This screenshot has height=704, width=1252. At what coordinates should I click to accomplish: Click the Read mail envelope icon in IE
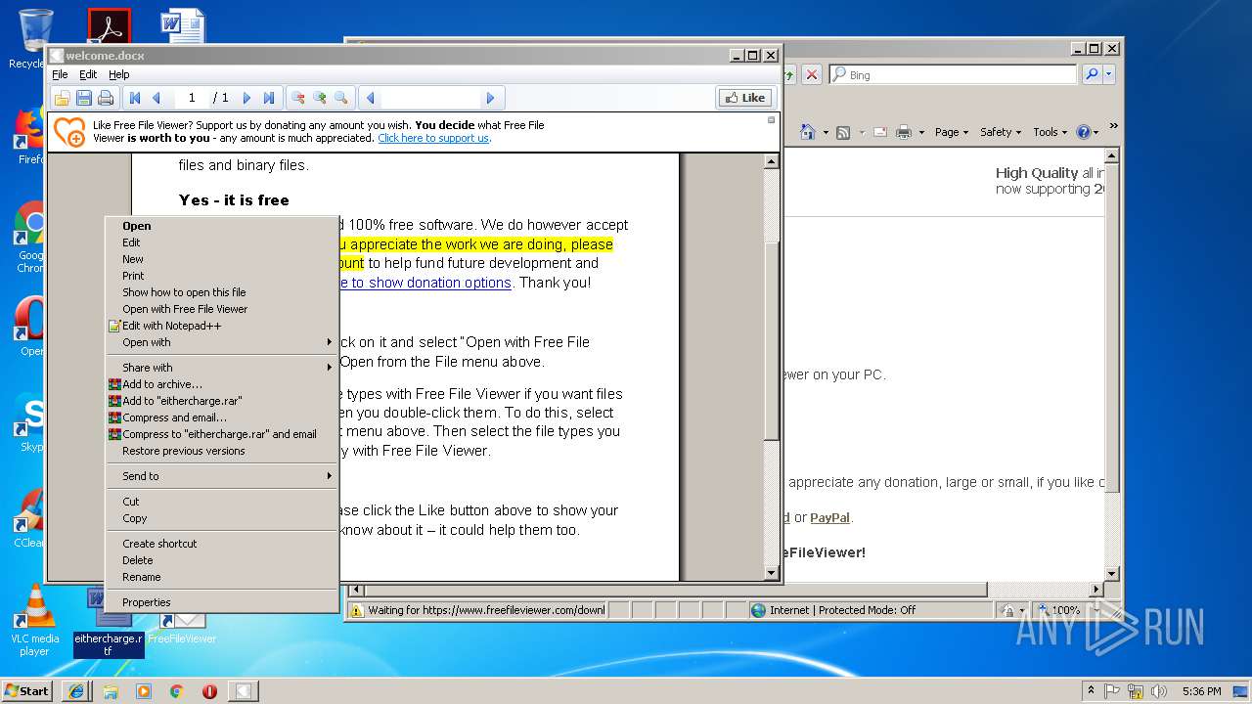coord(880,132)
